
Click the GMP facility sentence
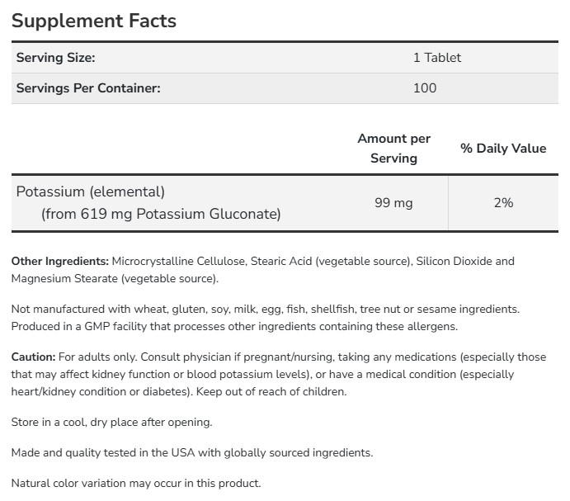click(x=234, y=326)
